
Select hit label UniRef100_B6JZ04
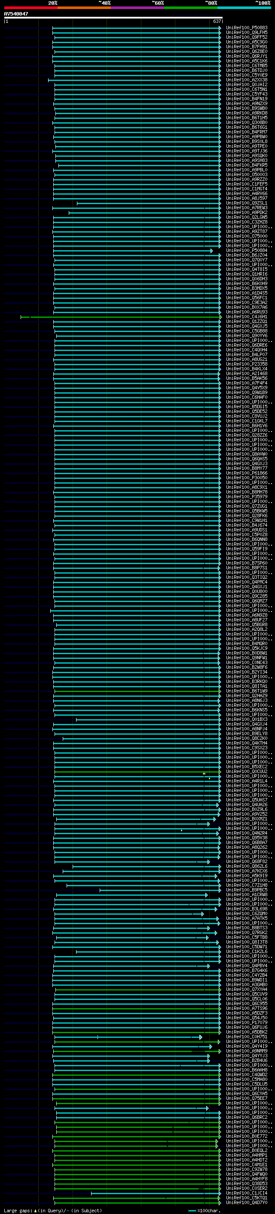[247, 255]
